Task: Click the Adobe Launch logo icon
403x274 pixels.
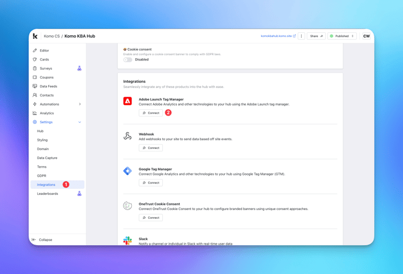Action: (128, 101)
